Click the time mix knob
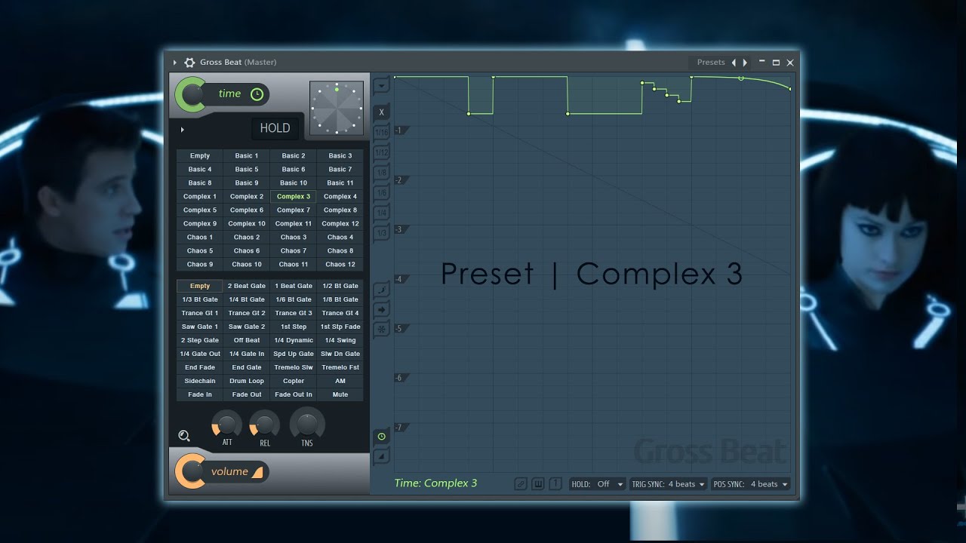Screen dimensions: 966x543 pyautogui.click(x=192, y=94)
